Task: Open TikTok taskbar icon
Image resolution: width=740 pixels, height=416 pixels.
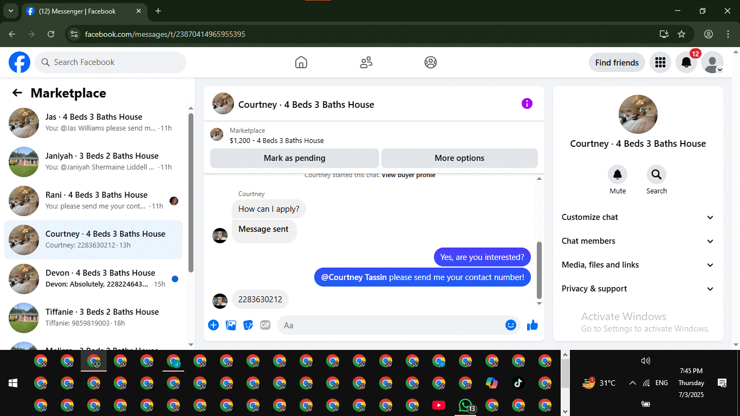Action: [518, 383]
